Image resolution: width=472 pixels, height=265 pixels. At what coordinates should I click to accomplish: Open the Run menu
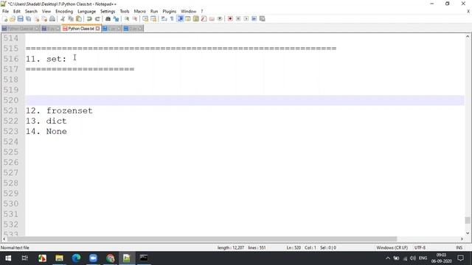[x=154, y=11]
